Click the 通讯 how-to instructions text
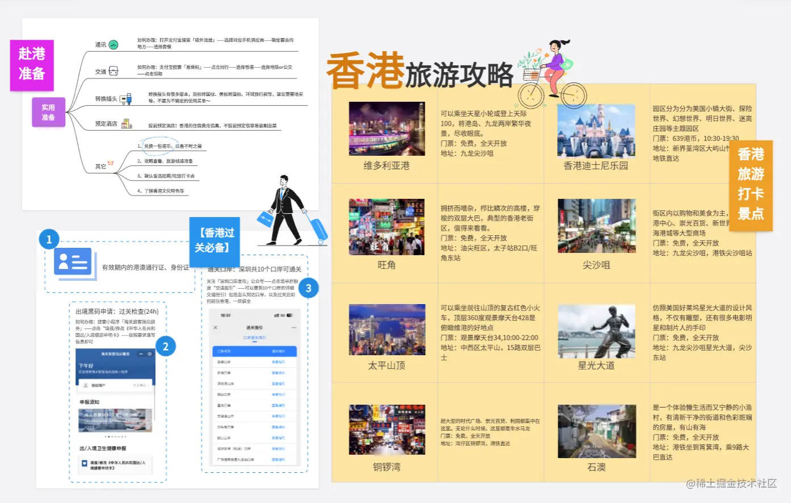The width and height of the screenshot is (791, 503). pyautogui.click(x=216, y=43)
